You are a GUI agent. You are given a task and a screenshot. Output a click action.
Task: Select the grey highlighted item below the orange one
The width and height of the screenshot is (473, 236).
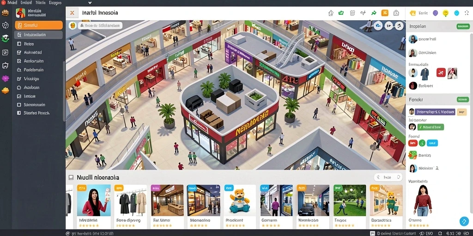click(39, 35)
